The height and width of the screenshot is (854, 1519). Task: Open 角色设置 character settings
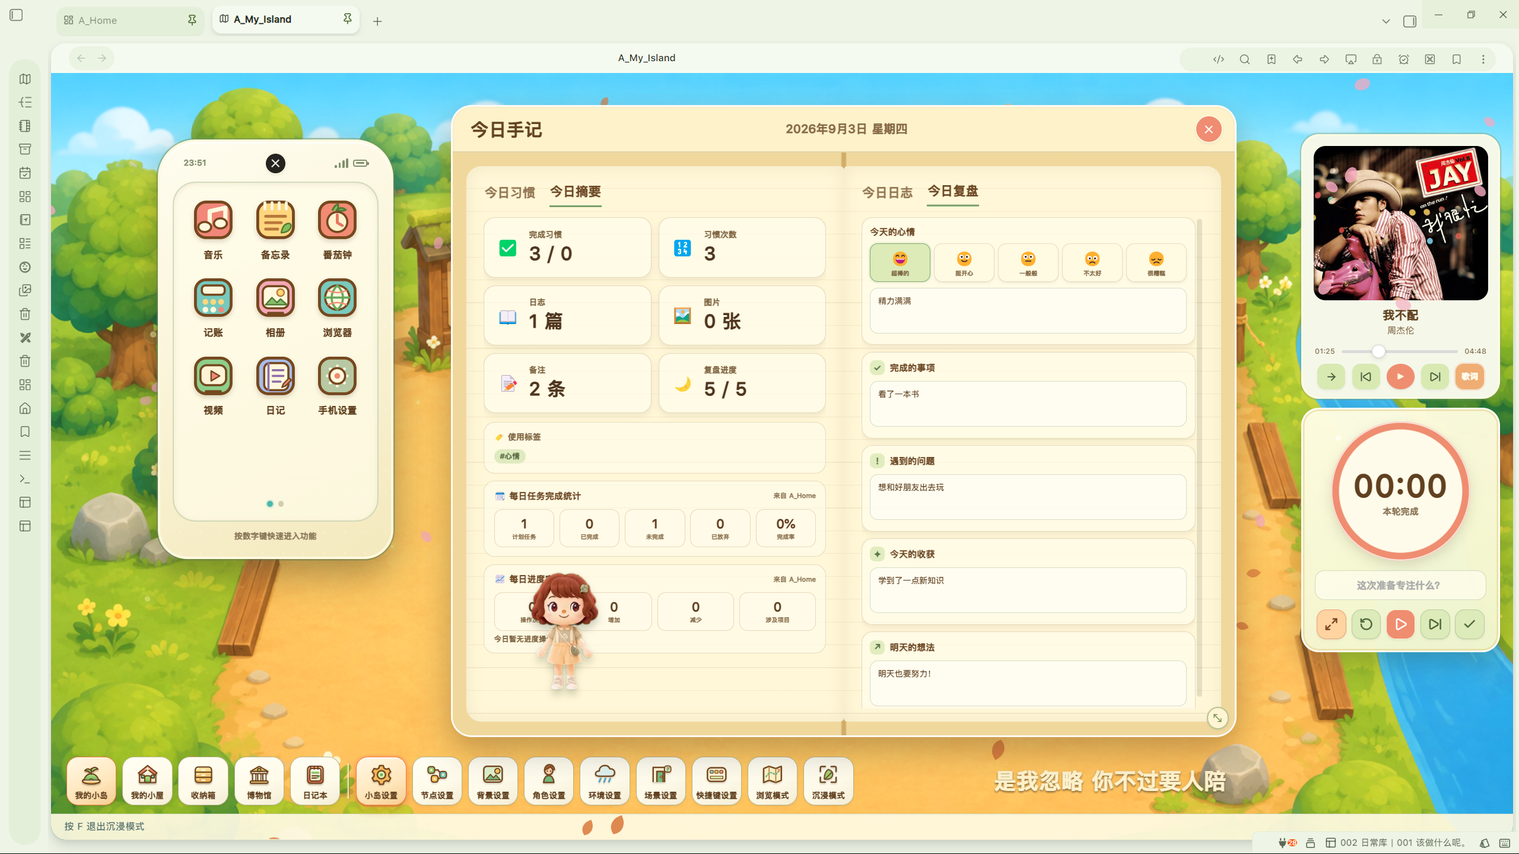click(x=549, y=781)
